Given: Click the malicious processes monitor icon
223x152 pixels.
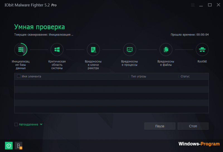Looking at the screenshot, I should 130,49.
